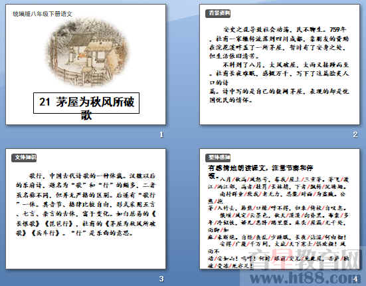Screen dimensions: 366x286
Task: Click the poem line starting 八月/秋高/风怒号
Action: point(278,183)
